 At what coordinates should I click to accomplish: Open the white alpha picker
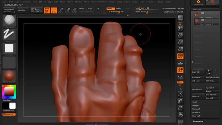pos(9,49)
